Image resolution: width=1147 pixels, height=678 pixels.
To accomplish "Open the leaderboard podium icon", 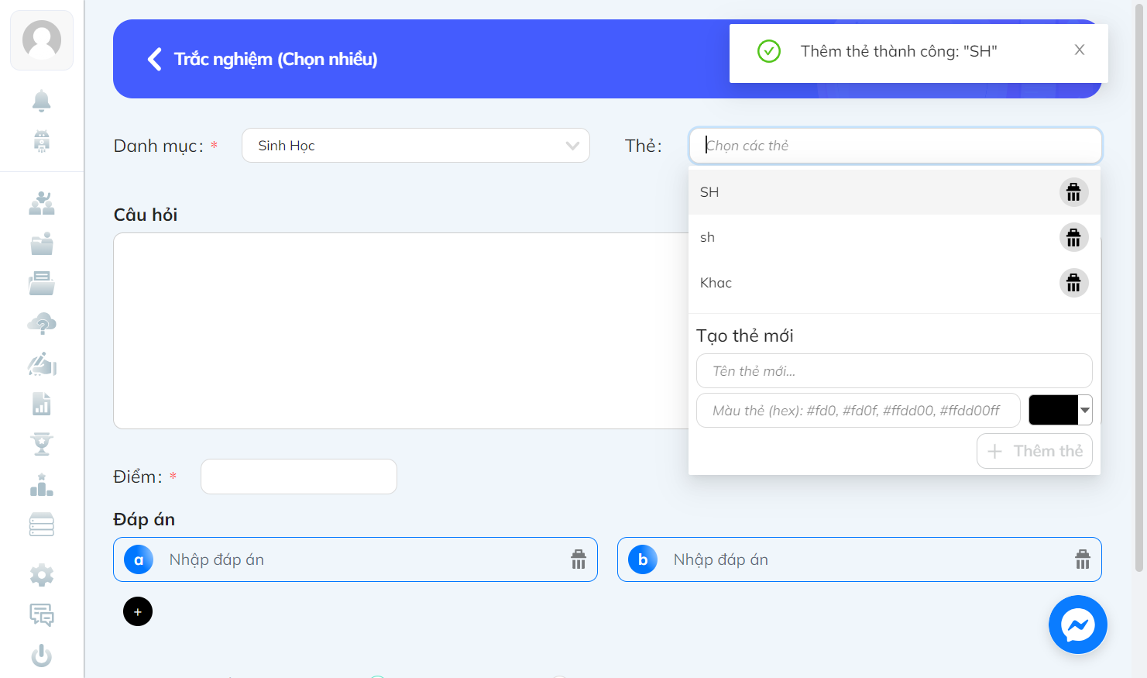I will (42, 484).
